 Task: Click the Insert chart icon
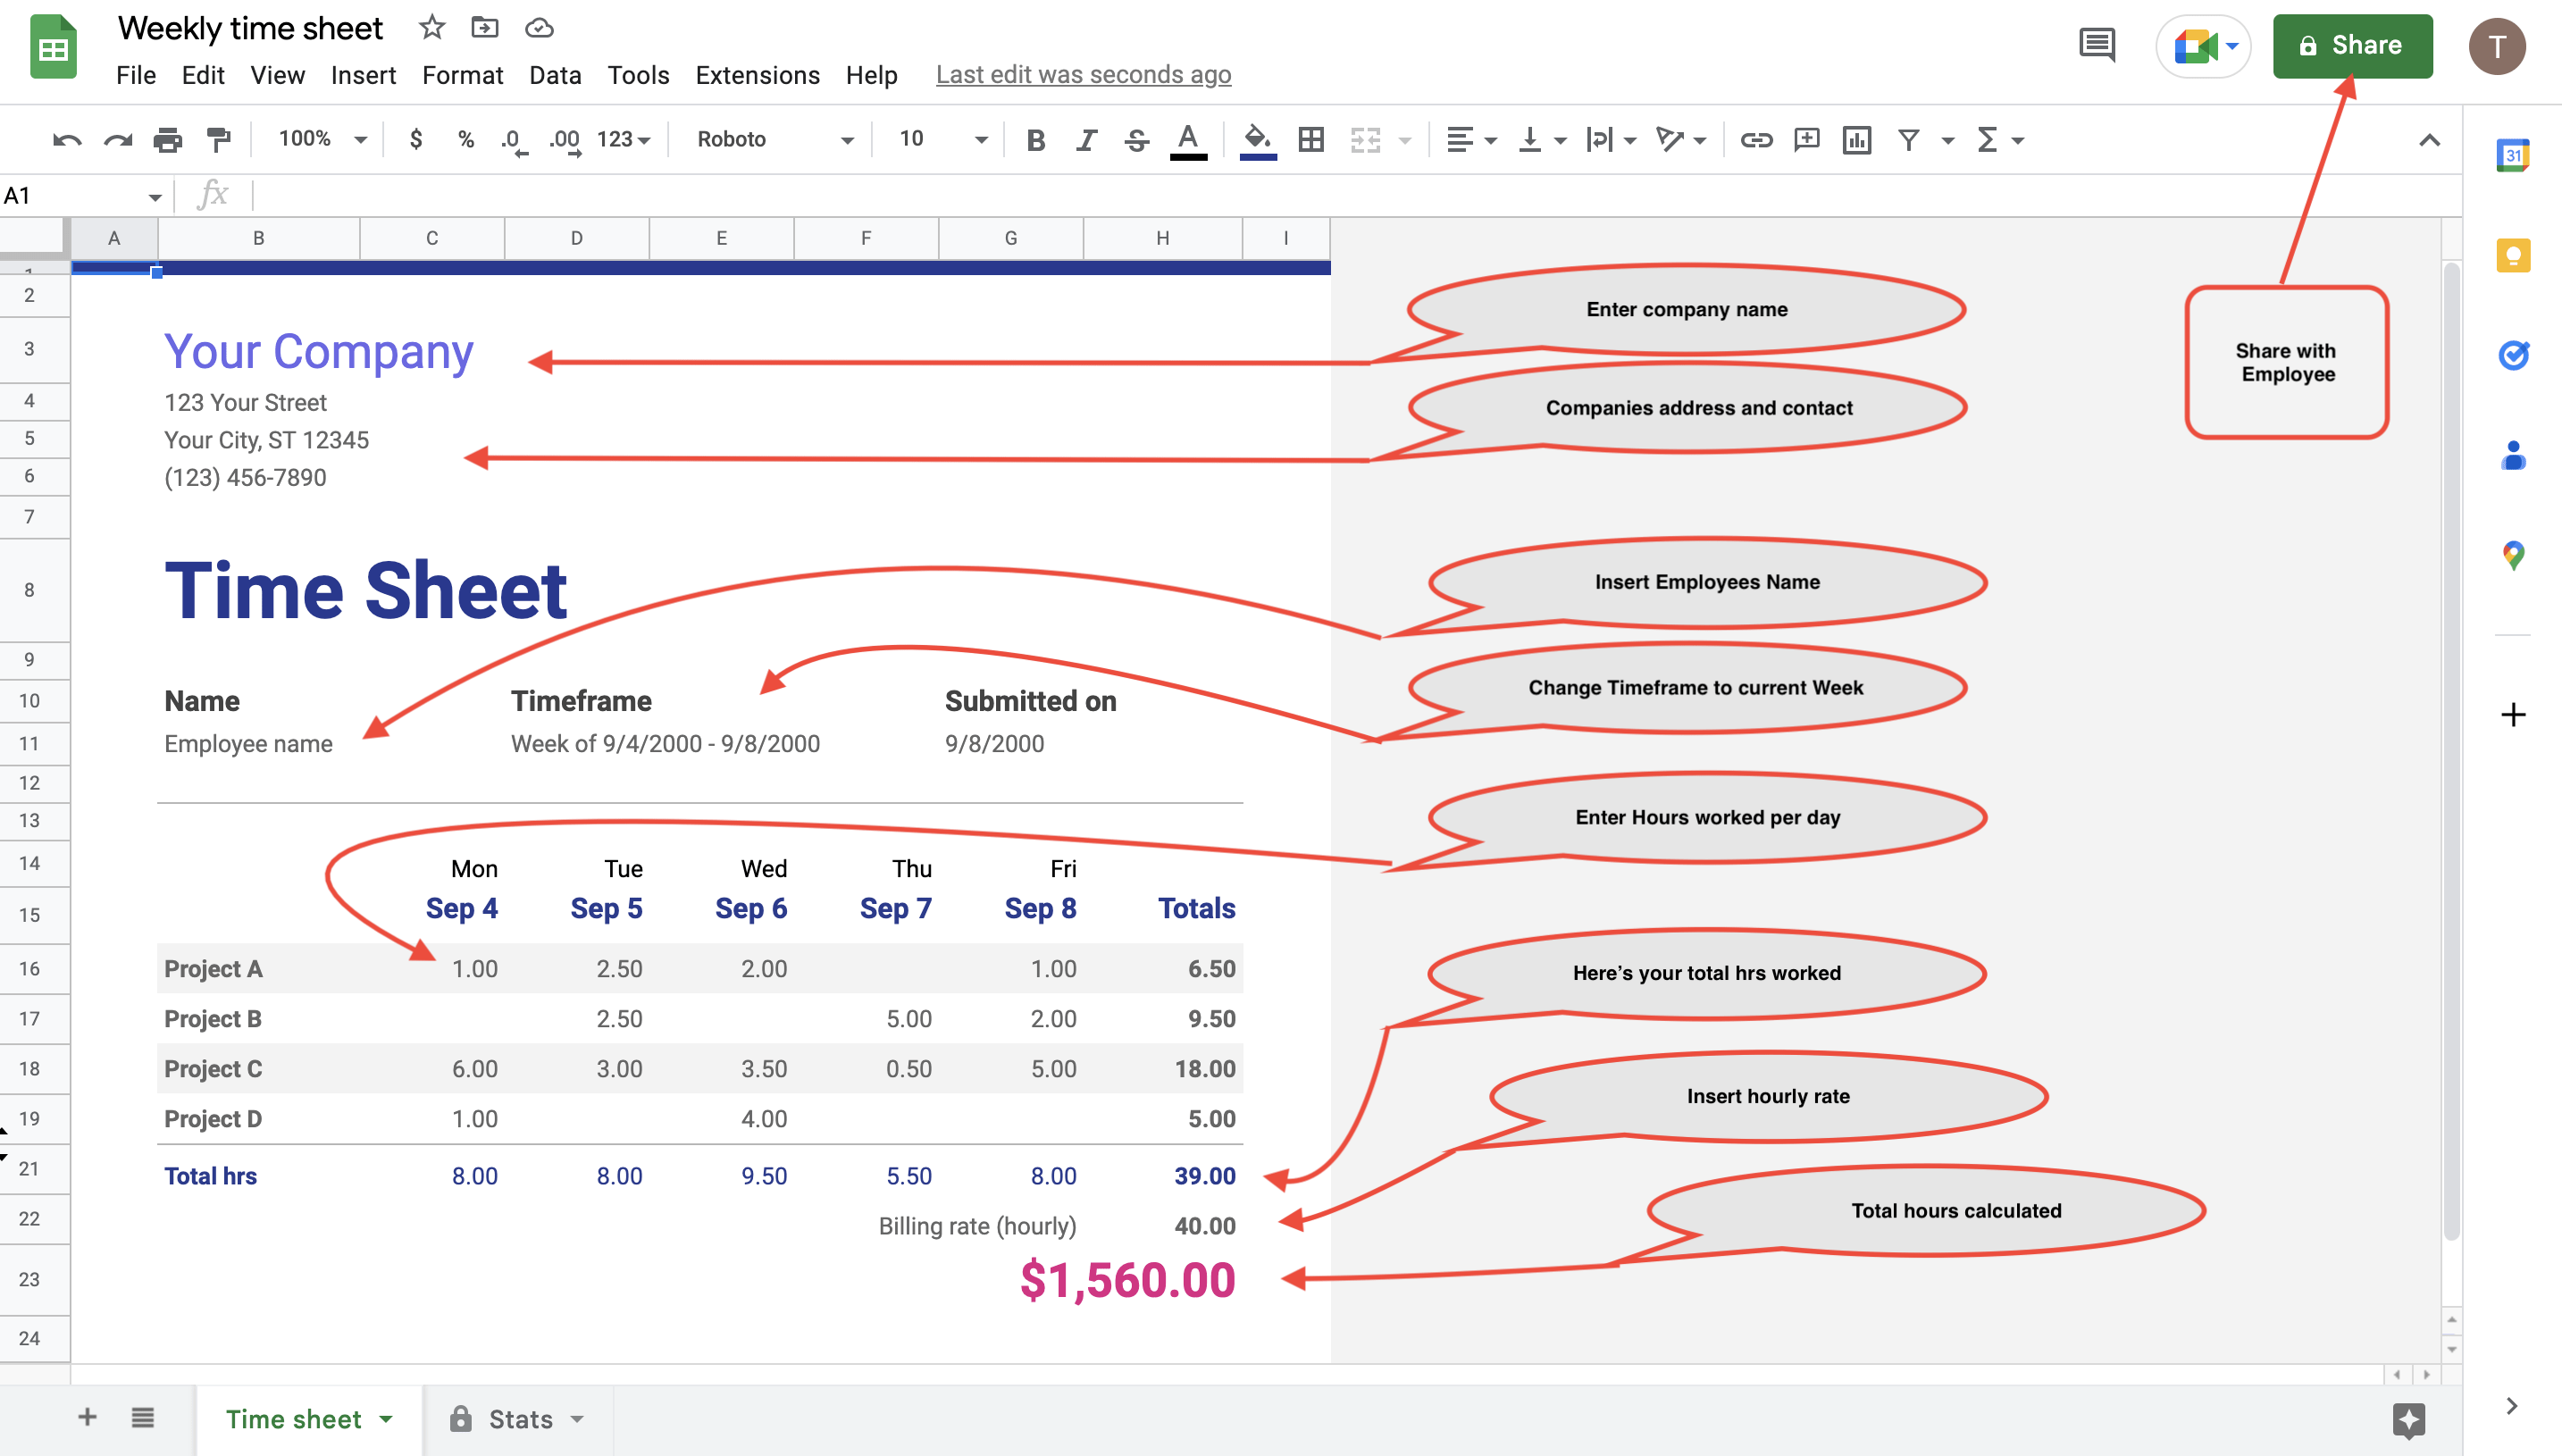pos(1856,140)
